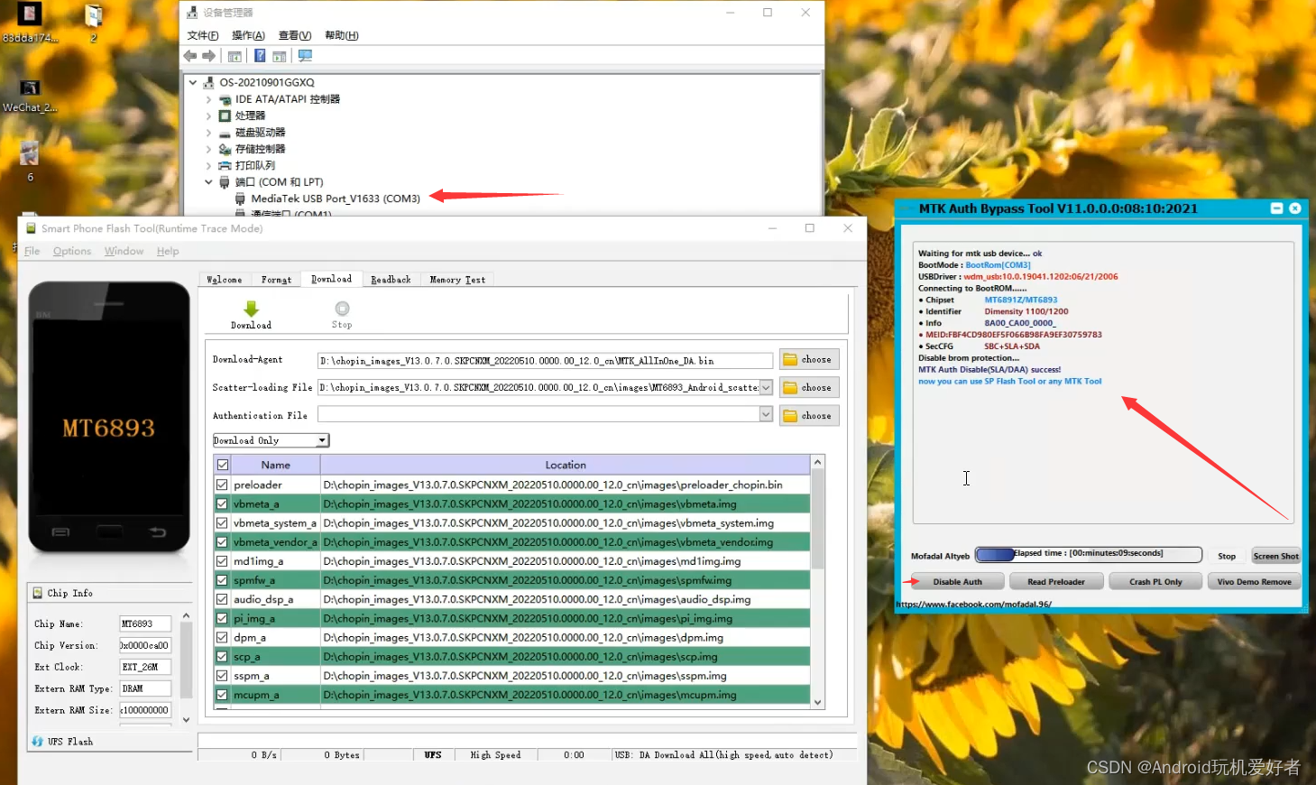
Task: Click the Download-Agent path field
Action: pyautogui.click(x=545, y=360)
